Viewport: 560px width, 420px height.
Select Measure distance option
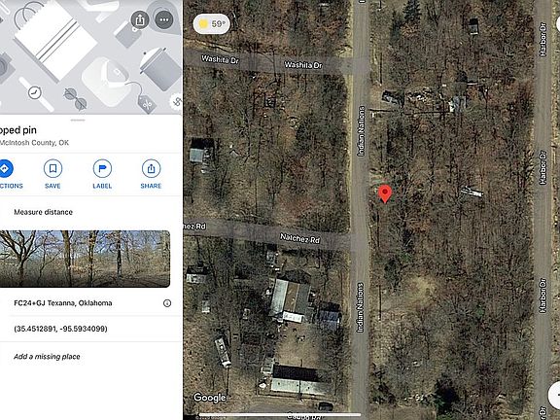pyautogui.click(x=43, y=212)
